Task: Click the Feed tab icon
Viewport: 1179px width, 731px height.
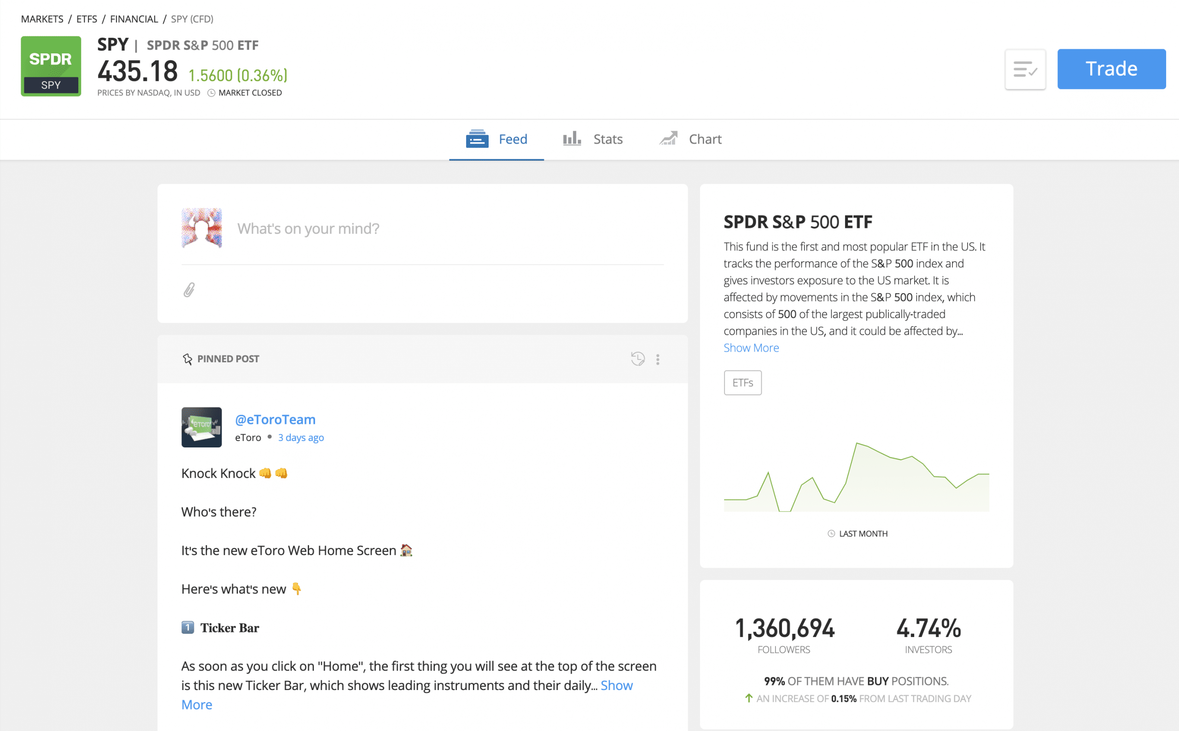Action: coord(477,139)
